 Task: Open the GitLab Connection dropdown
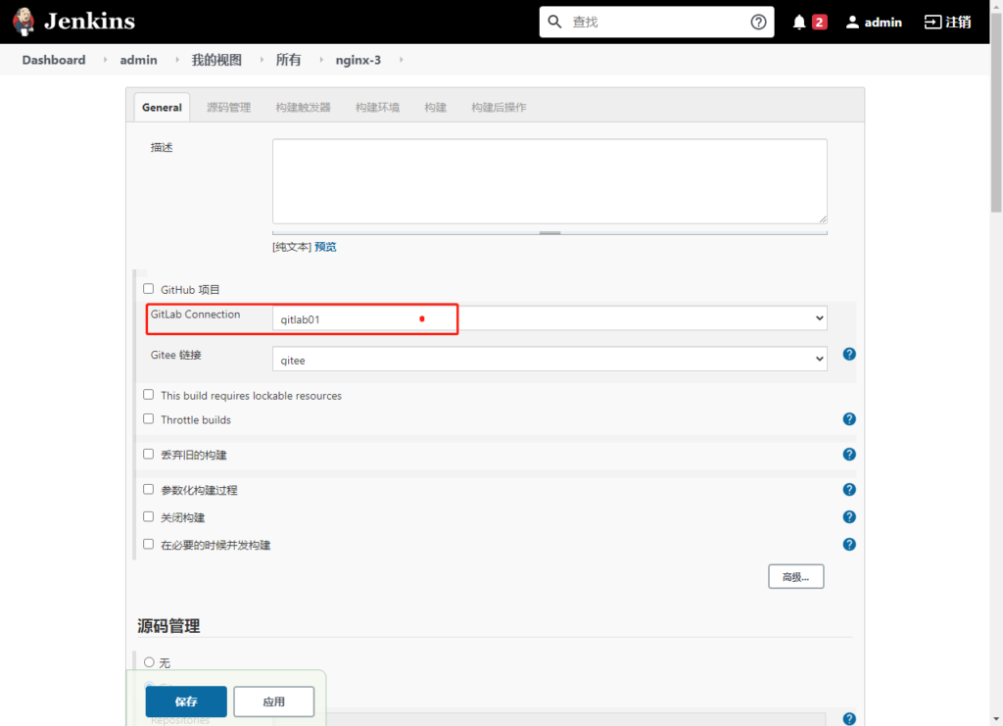[x=549, y=318]
